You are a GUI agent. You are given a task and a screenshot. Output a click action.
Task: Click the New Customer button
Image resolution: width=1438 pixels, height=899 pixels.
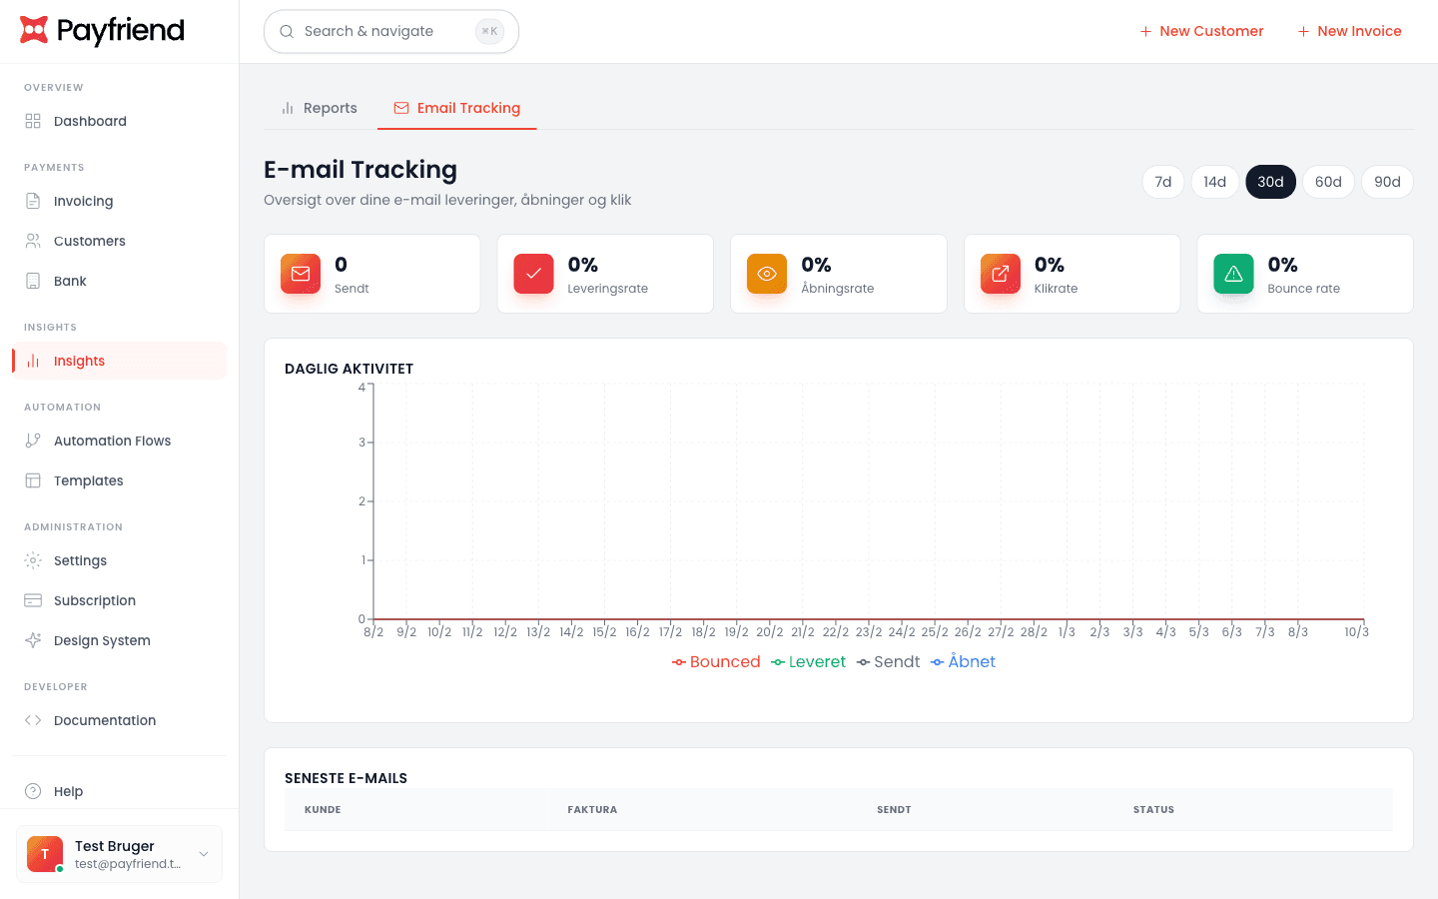coord(1201,31)
